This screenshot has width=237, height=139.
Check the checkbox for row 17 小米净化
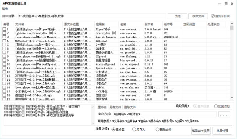[4, 91]
